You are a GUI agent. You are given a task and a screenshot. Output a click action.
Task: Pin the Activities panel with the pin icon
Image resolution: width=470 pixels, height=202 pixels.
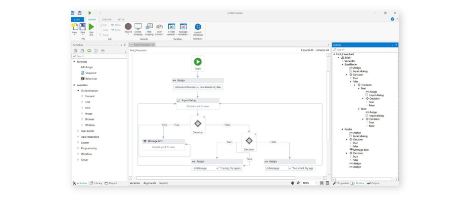coord(125,45)
